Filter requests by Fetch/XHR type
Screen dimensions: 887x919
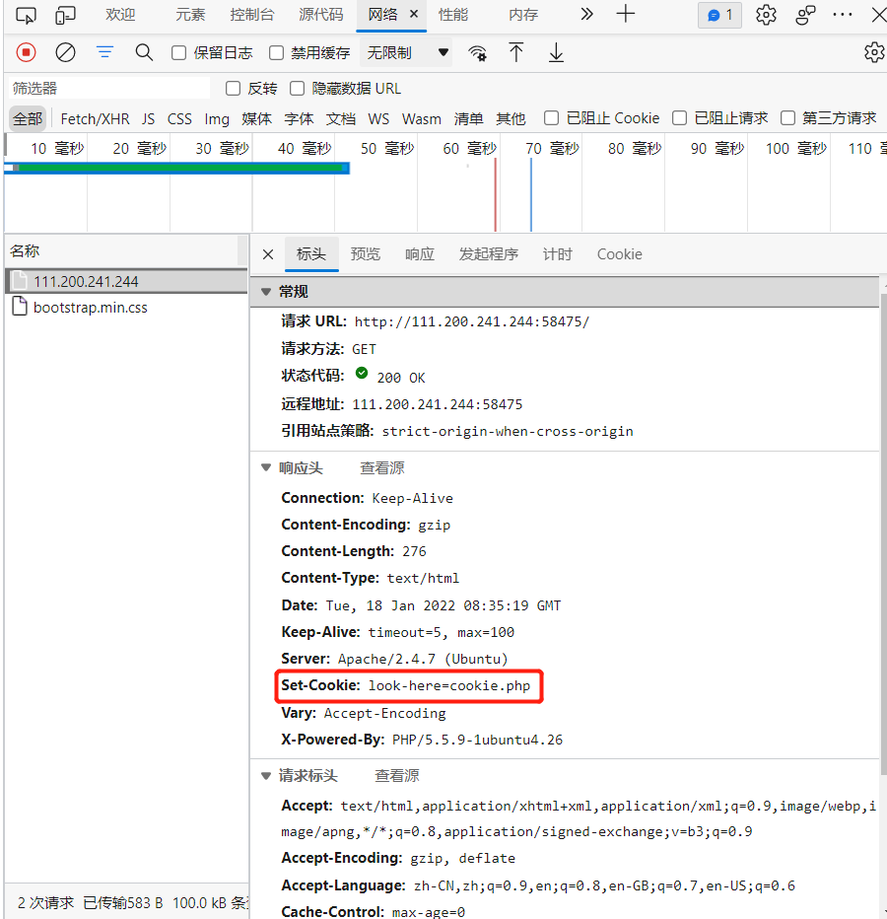pos(95,118)
